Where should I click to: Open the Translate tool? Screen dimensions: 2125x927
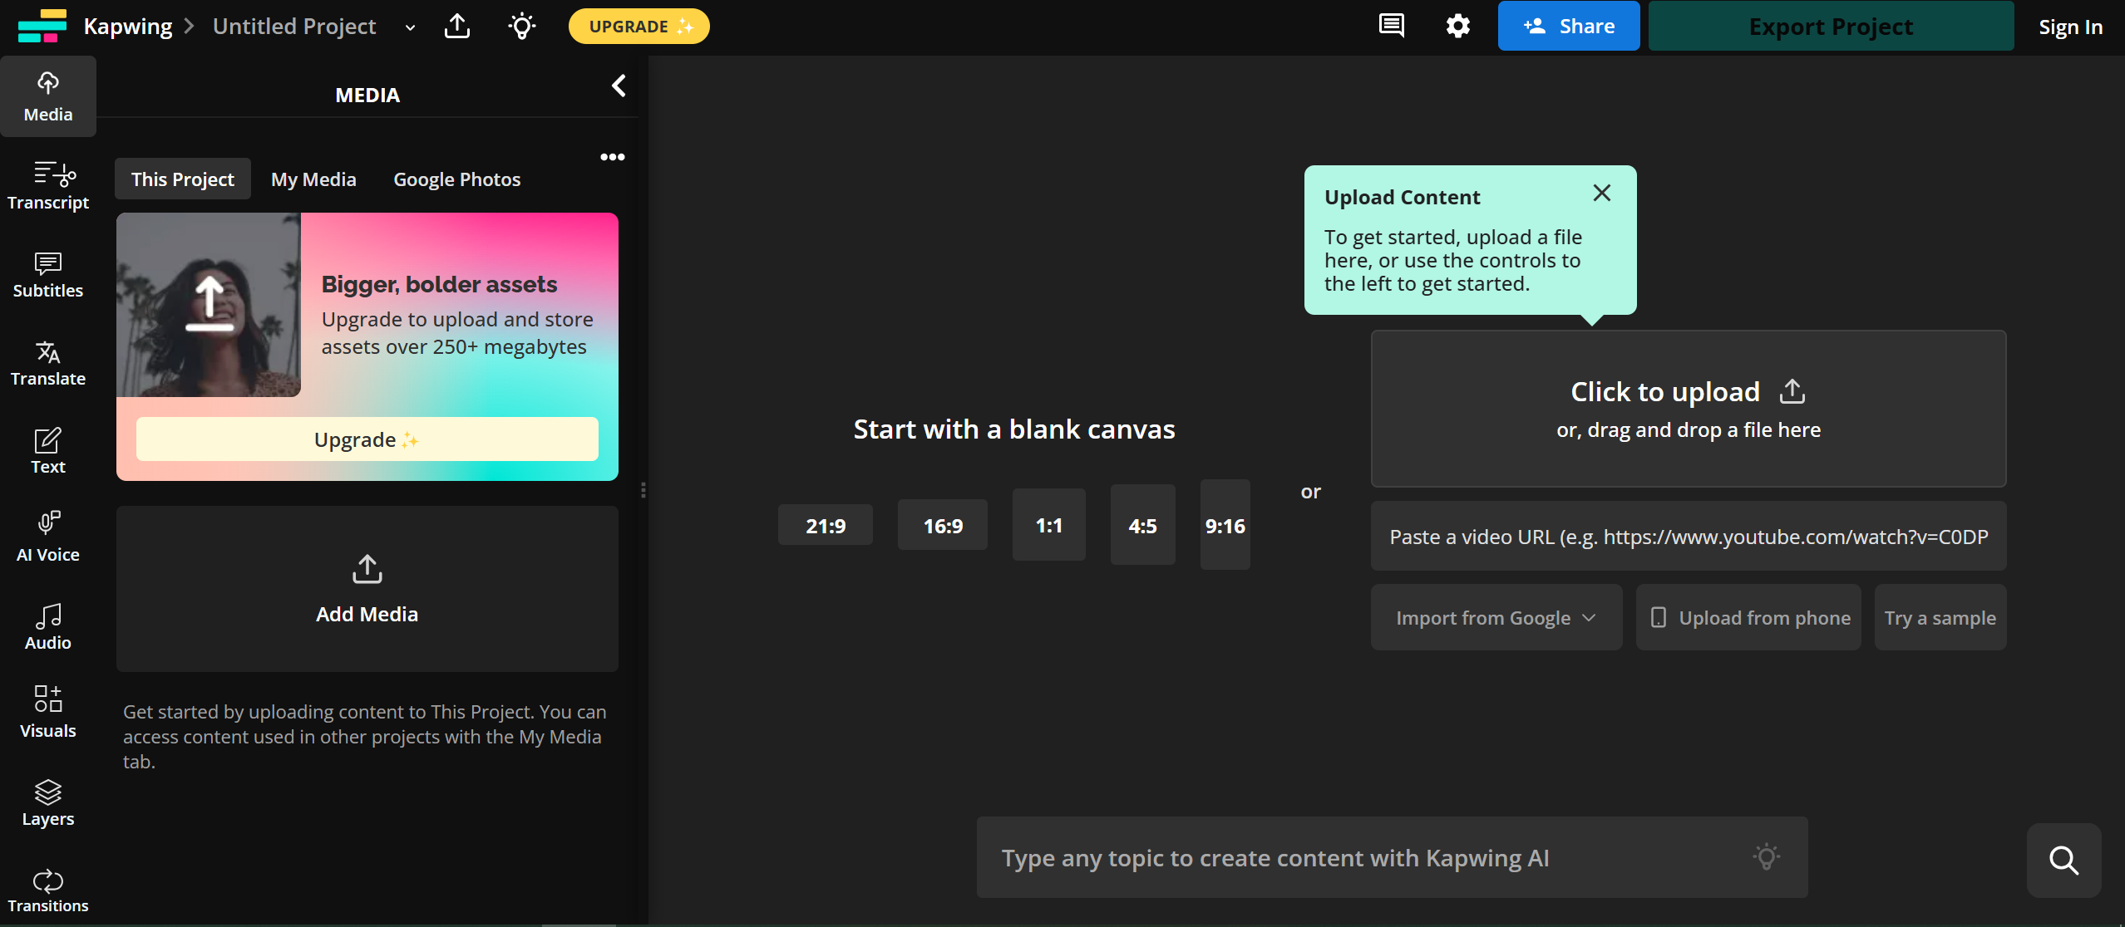[x=48, y=362]
